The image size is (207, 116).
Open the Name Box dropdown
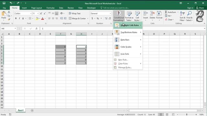point(15,29)
